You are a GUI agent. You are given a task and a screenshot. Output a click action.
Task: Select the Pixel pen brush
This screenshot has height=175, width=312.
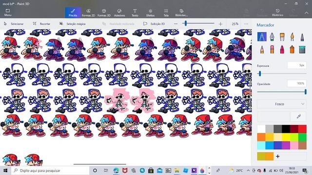coord(302,37)
